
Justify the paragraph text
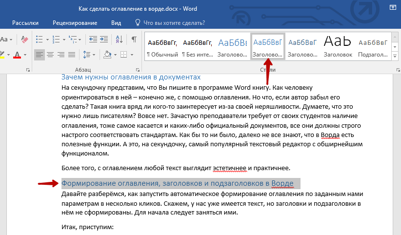coord(72,54)
